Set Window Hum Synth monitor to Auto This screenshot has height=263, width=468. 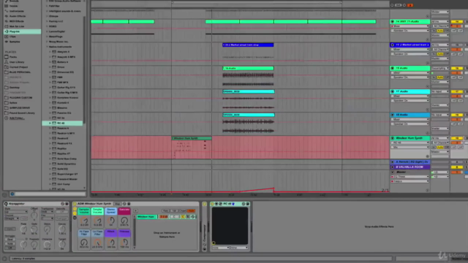click(x=440, y=148)
